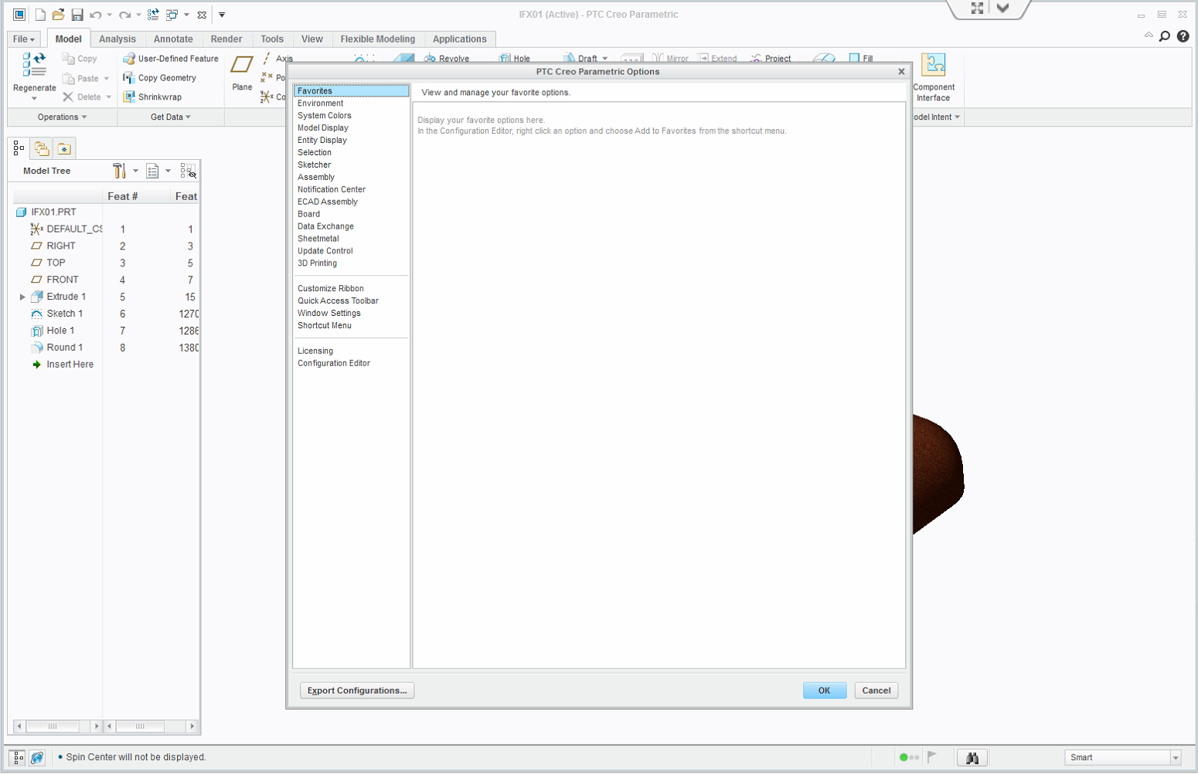Go to the View ribbon tab

(x=312, y=39)
